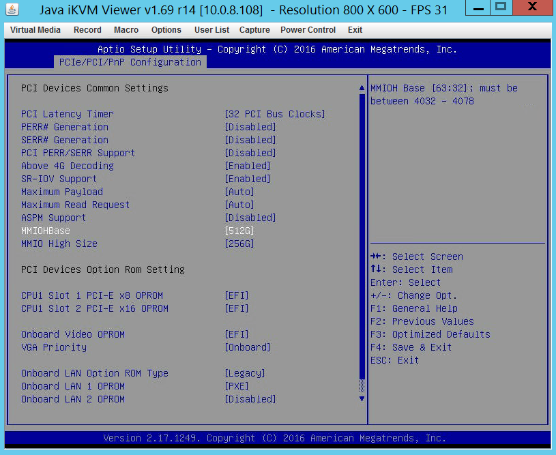Select CPU1 Slot 2 PCI-E x16 OPROM
This screenshot has width=556, height=455.
click(95, 308)
